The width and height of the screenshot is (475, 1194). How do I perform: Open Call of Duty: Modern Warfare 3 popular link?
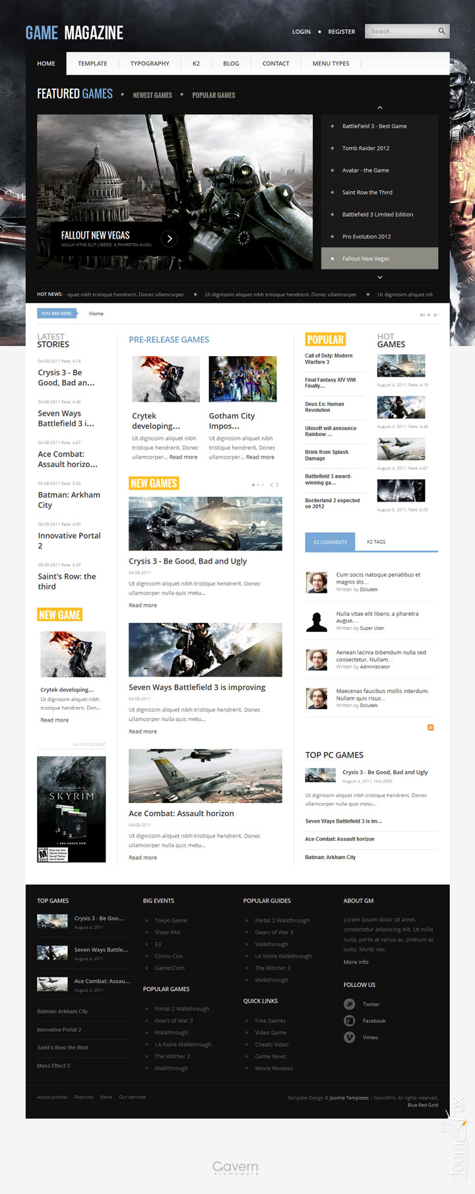click(x=329, y=359)
